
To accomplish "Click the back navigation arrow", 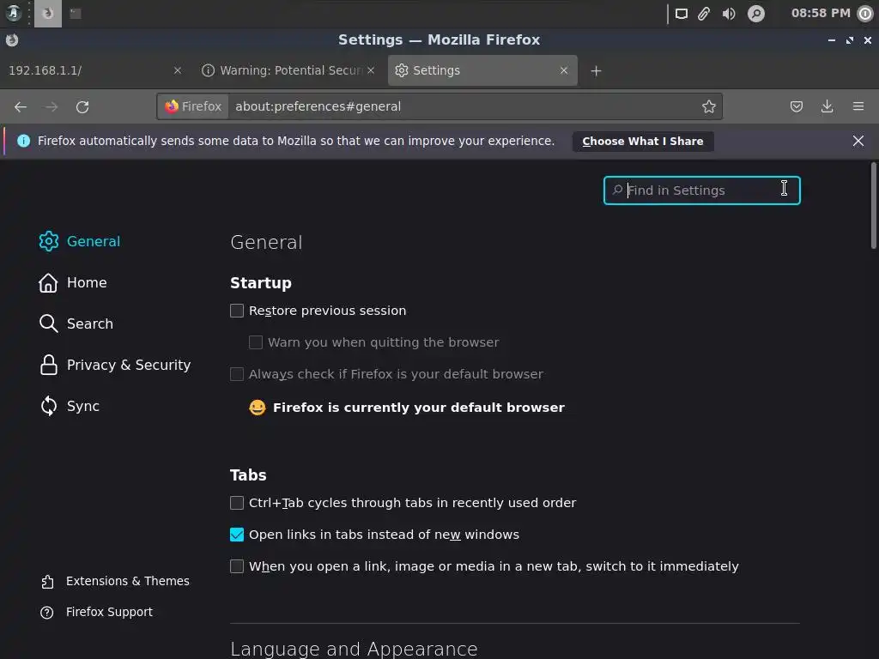I will [21, 106].
